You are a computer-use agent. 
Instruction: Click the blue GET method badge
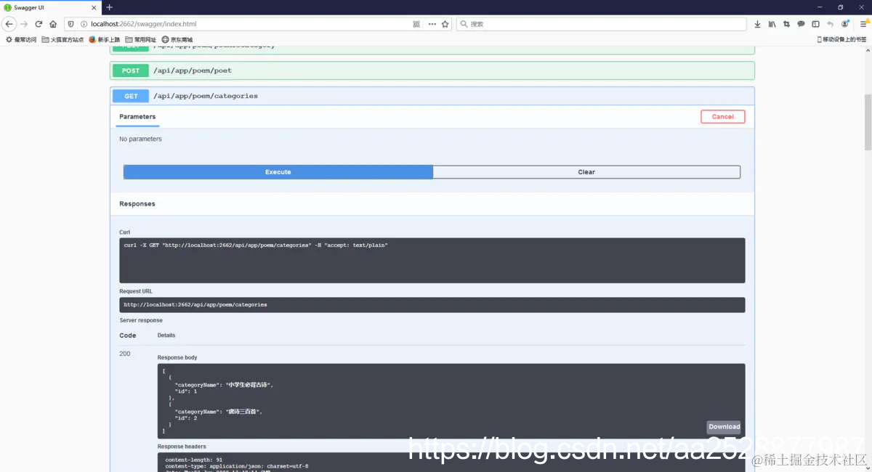(x=131, y=96)
